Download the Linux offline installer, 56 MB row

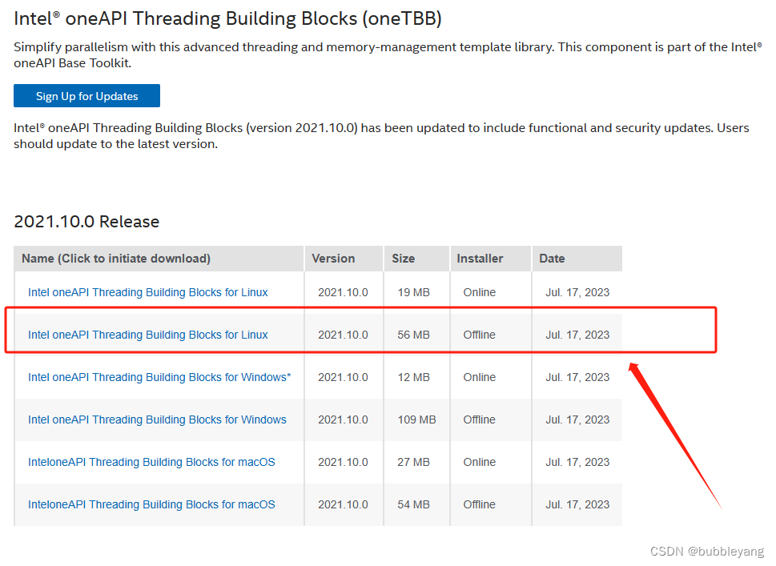tap(147, 335)
